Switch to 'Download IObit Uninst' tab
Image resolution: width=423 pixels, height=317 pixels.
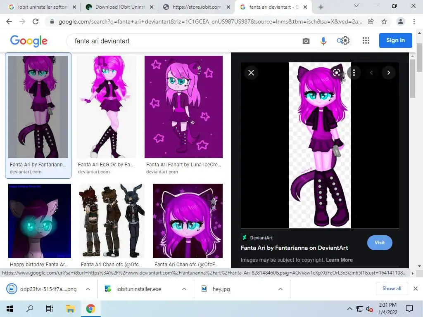[x=119, y=7]
